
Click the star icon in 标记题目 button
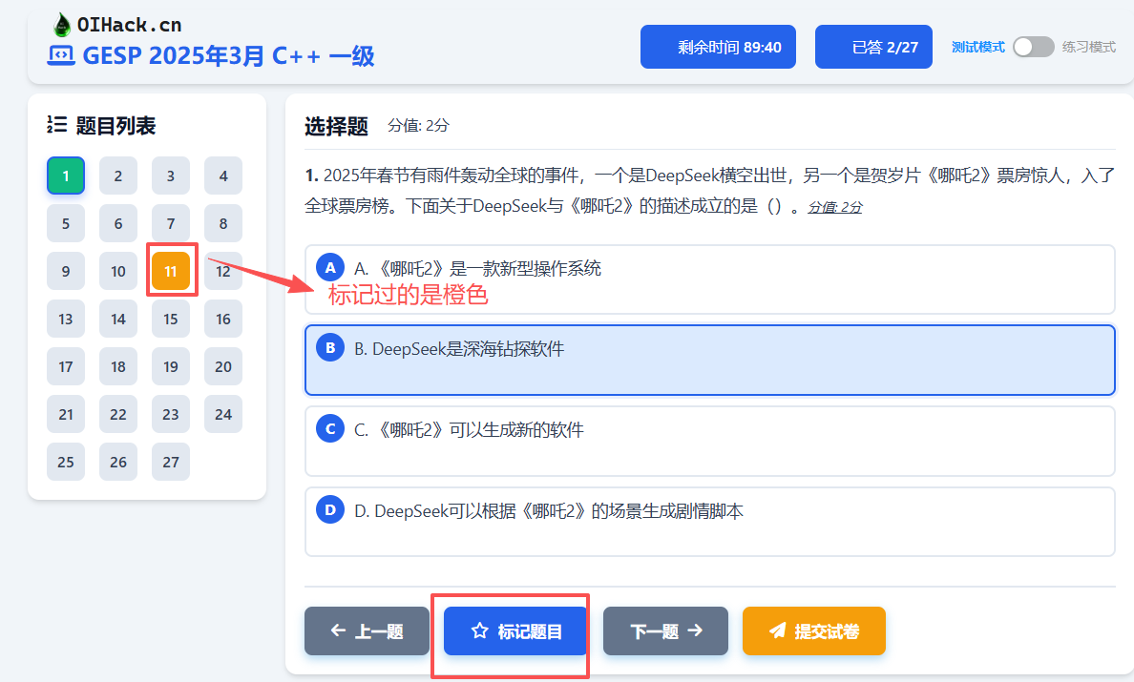[x=479, y=631]
